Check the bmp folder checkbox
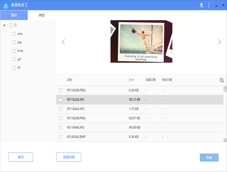Viewport: 227px width, 172px height. click(14, 51)
